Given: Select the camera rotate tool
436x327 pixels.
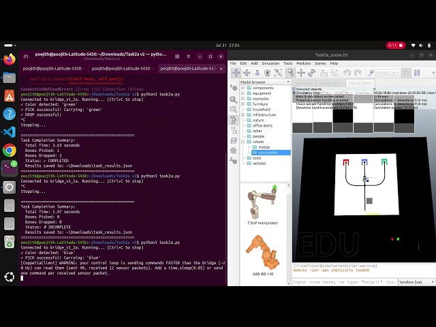Looking at the screenshot, I should pos(247,73).
